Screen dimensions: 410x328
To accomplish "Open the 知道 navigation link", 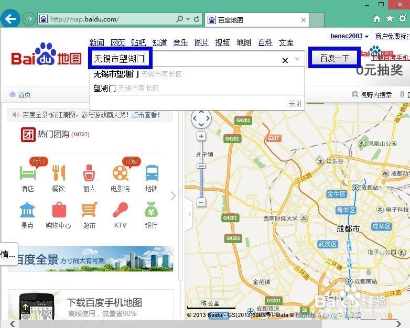I will tap(159, 42).
